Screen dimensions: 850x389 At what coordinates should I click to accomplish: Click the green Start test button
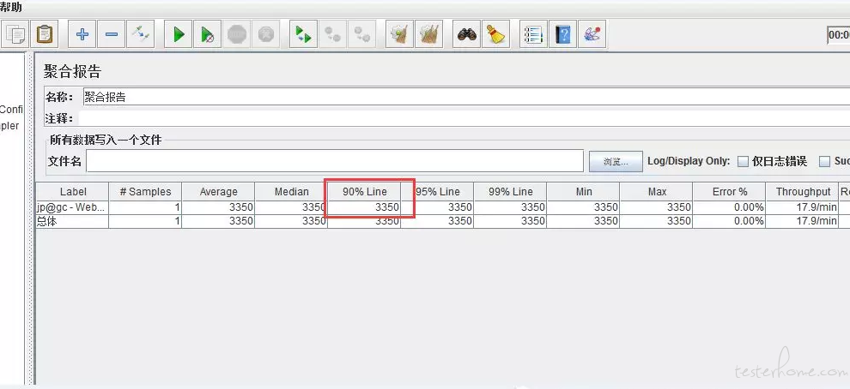point(179,34)
